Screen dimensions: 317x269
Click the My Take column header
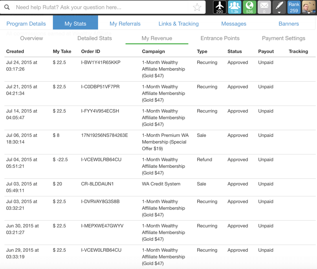pos(62,51)
